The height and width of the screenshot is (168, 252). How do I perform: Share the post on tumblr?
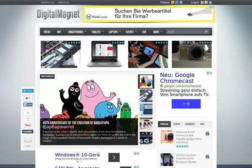click(28, 131)
